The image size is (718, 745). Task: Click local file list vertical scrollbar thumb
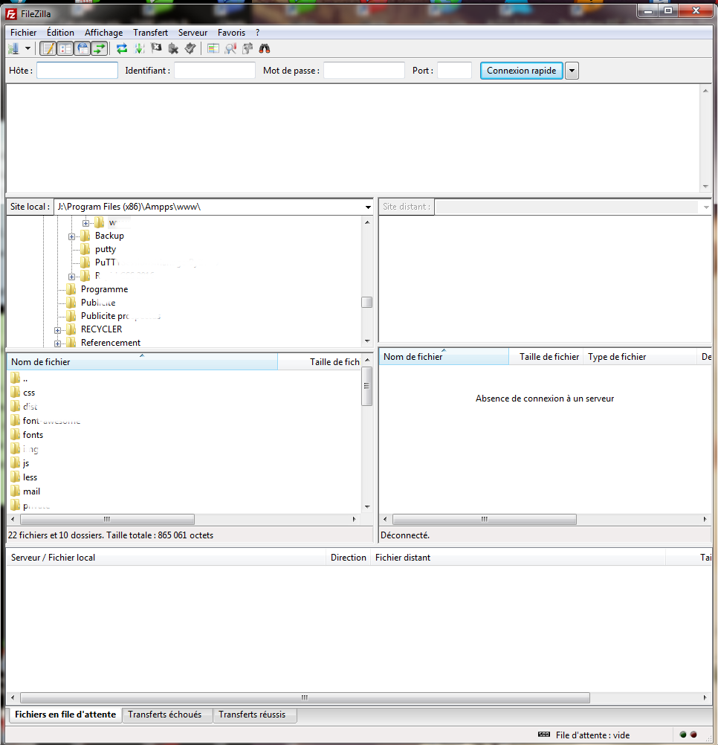(366, 387)
